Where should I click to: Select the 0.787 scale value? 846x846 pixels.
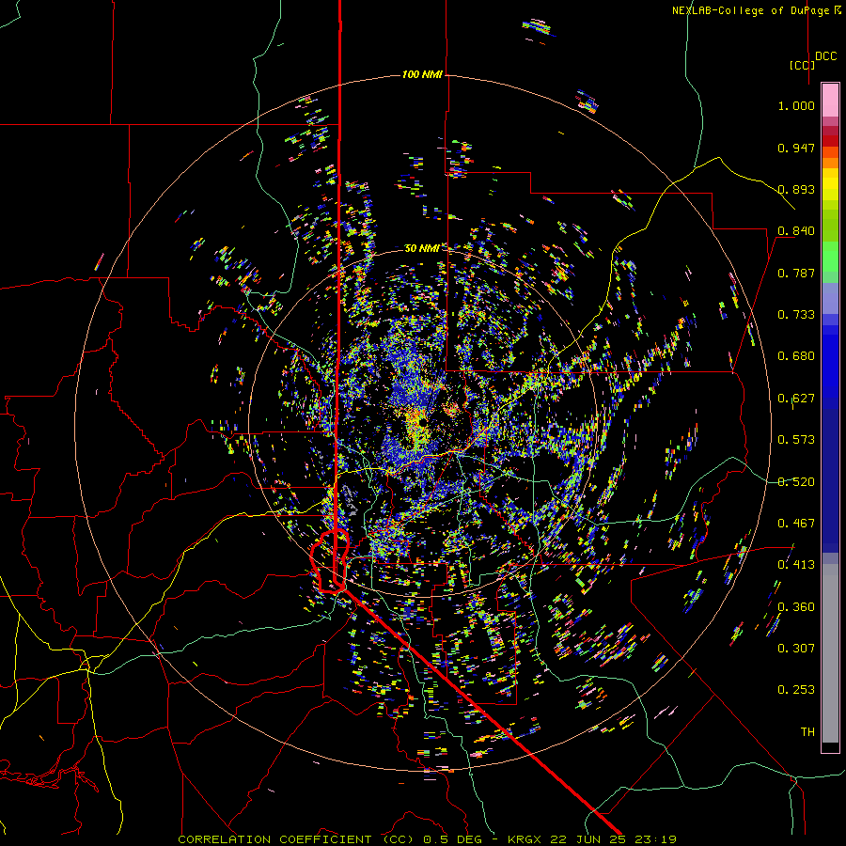tap(796, 273)
